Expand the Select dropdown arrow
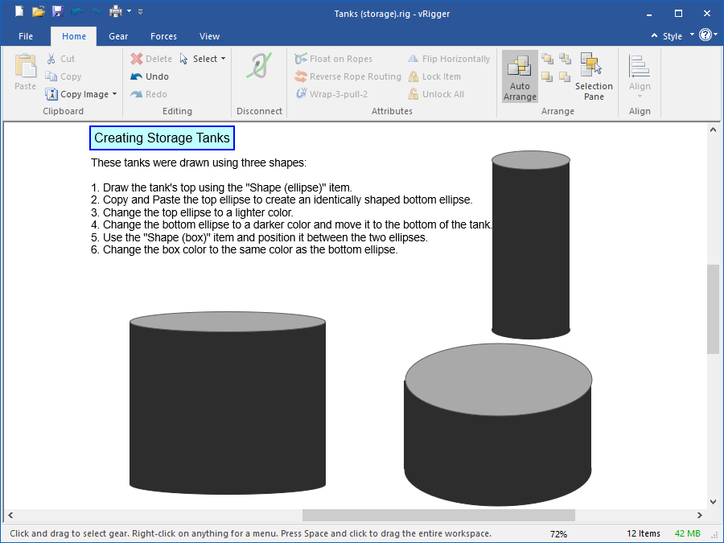Viewport: 724px width, 543px height. coord(223,59)
